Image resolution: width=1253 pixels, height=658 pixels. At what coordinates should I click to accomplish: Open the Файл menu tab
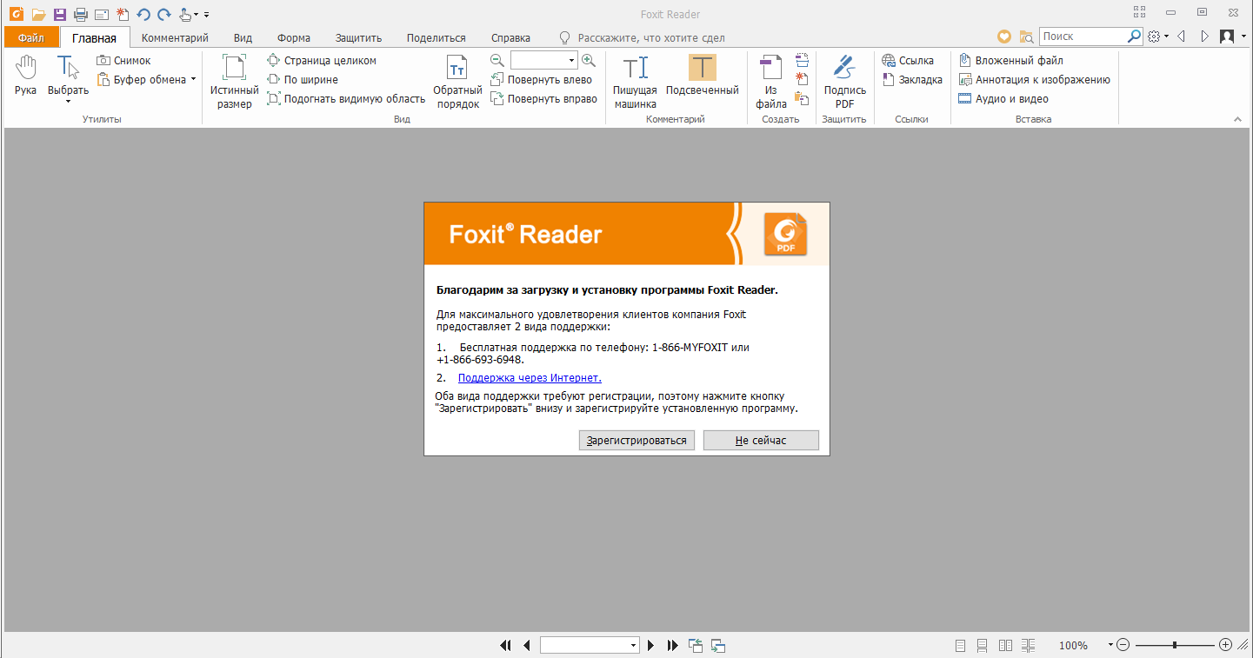[31, 37]
